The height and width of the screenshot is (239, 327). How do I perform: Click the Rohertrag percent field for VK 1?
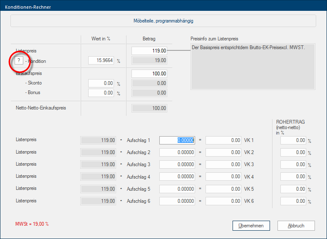coord(293,140)
